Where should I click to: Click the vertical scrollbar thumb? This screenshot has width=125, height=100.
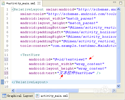(119, 47)
